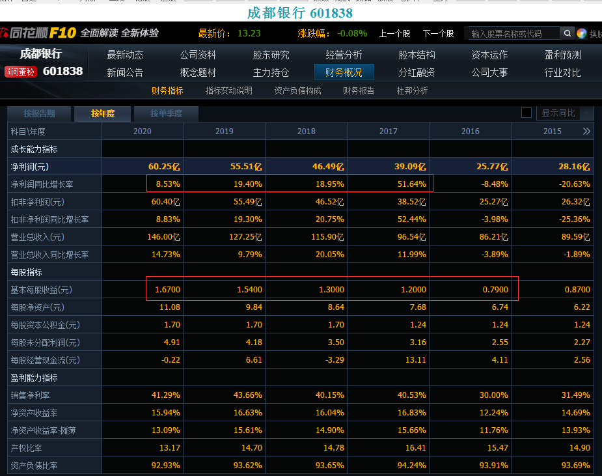The image size is (602, 476).
Task: Enable the 显示同比 checkbox
Action: click(527, 113)
